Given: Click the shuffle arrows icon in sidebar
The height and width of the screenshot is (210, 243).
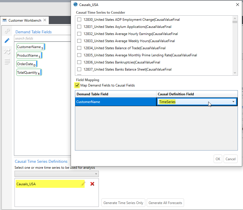Looking at the screenshot, I should pos(7,51).
